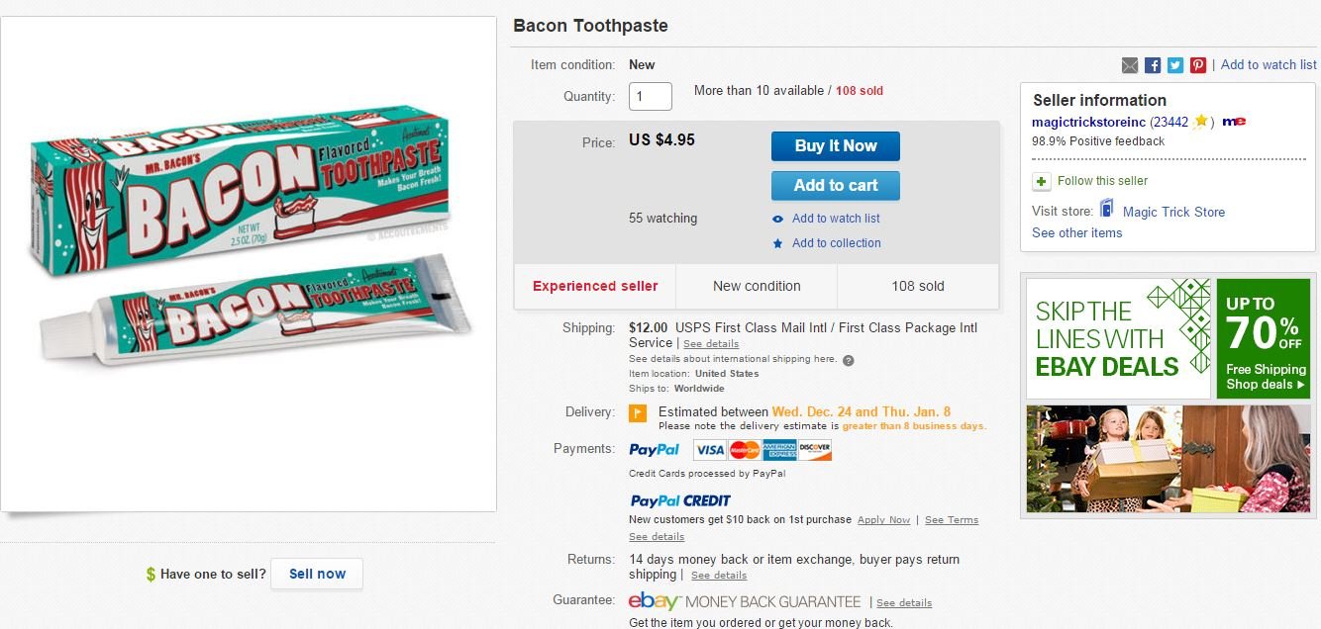
Task: Click the international shipping help question mark
Action: [849, 360]
